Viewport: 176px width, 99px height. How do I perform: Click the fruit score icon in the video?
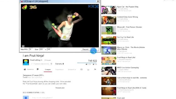click(x=24, y=7)
